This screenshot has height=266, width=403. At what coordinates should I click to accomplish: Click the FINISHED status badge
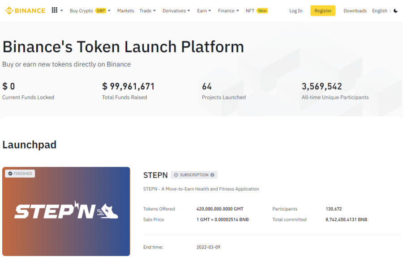coord(20,173)
